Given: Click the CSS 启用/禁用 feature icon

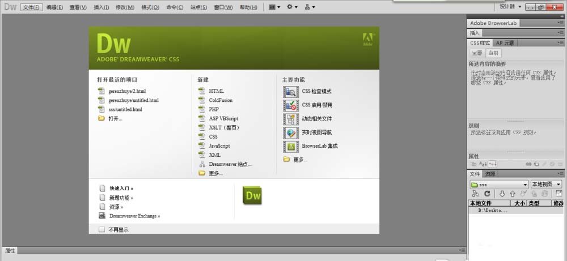Looking at the screenshot, I should 291,105.
